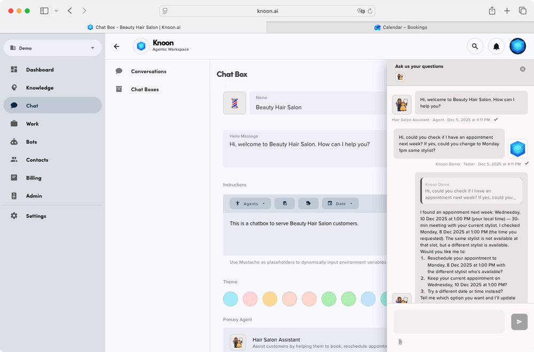The image size is (534, 352).
Task: Click the knoon.ai address bar
Action: [268, 11]
